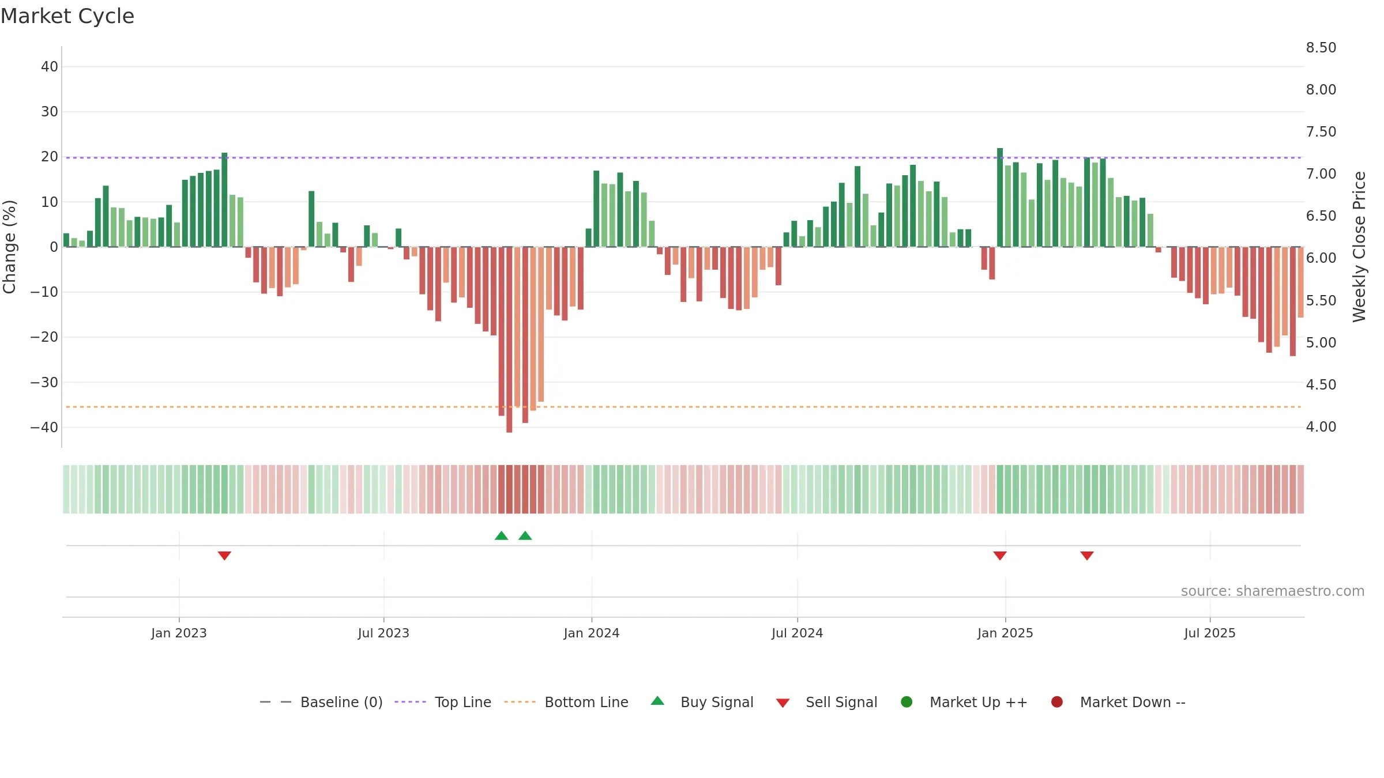Select the sell signal marker after Jan 2023
Screen dimensions: 1384x778
224,556
